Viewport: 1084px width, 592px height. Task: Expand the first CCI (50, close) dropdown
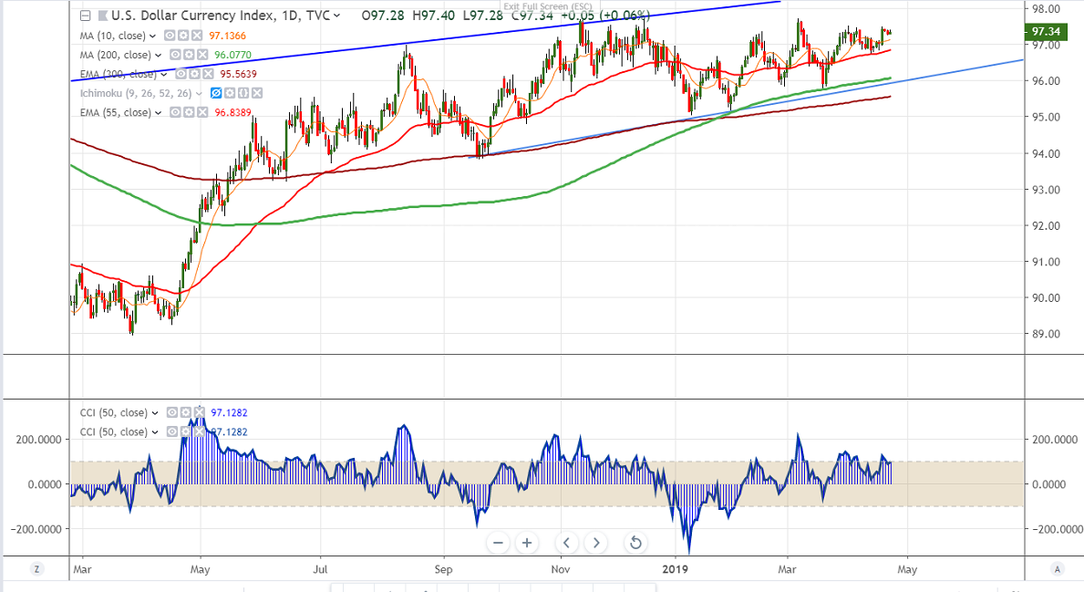pyautogui.click(x=155, y=413)
